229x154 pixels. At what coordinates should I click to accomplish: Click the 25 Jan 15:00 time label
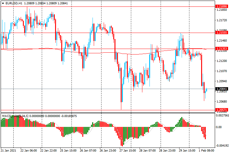click(x=68, y=150)
